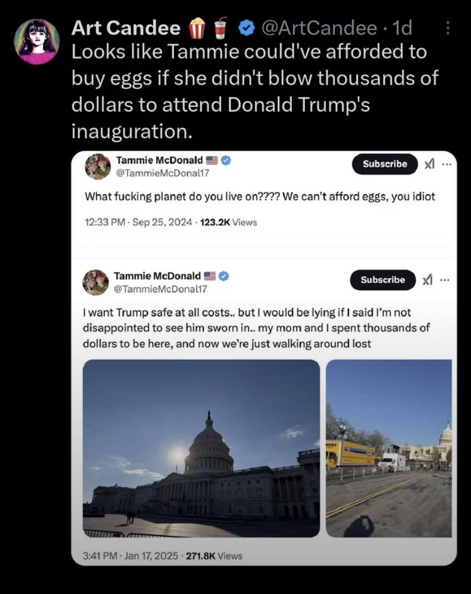Image resolution: width=471 pixels, height=594 pixels.
Task: Click the verified badge on the inauguration tweet
Action: [224, 276]
